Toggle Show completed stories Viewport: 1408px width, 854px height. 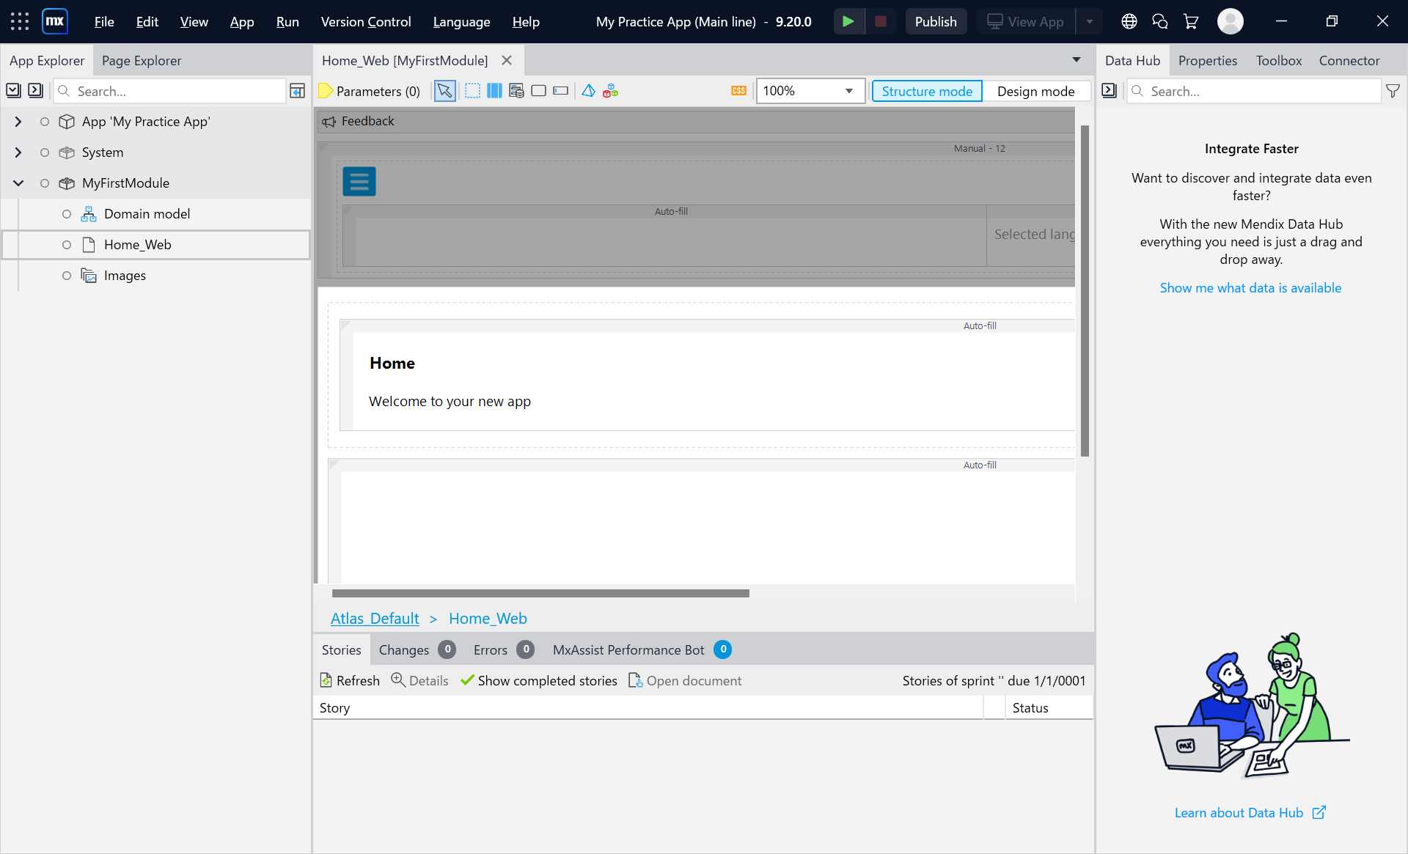pyautogui.click(x=539, y=681)
